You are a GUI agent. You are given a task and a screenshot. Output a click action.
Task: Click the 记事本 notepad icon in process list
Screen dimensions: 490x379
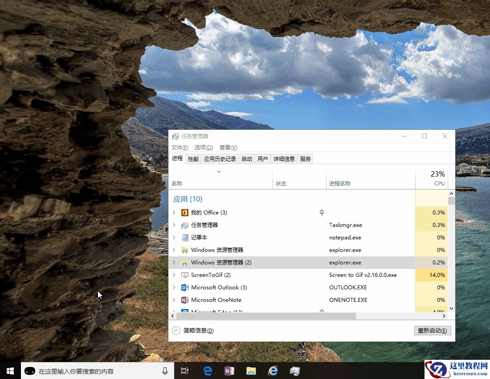point(184,238)
